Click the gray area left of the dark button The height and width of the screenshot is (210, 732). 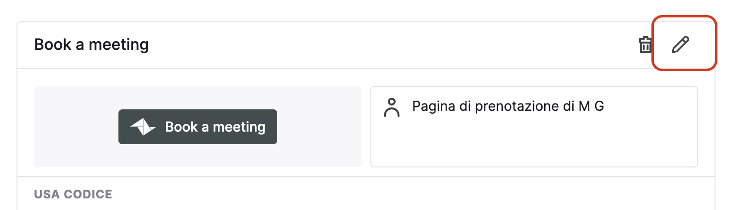coord(76,127)
